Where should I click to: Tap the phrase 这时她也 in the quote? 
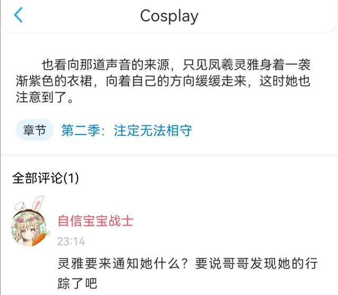pos(285,81)
